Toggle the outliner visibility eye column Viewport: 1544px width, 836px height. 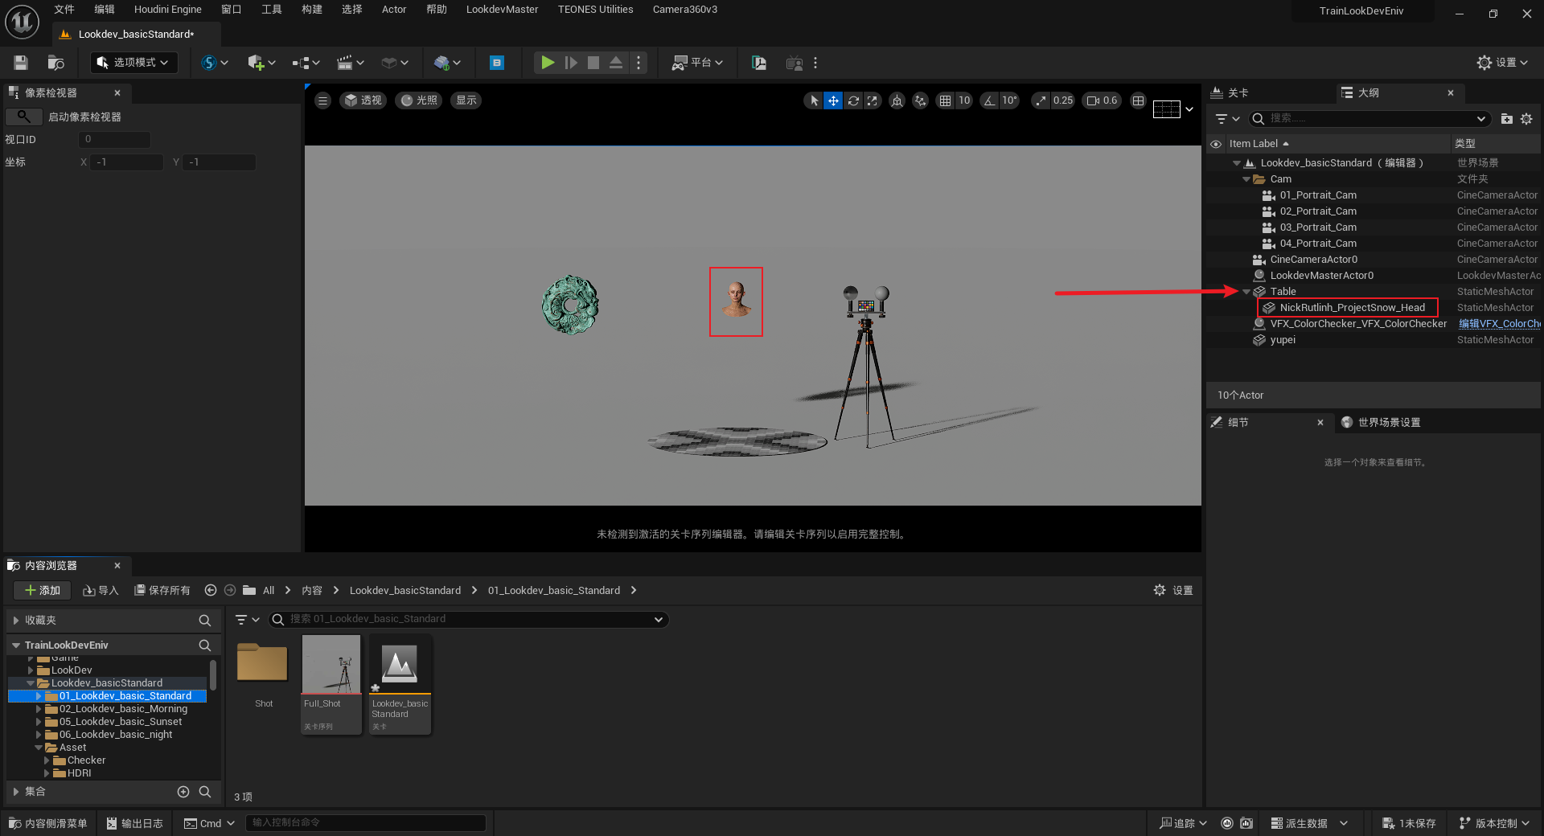point(1216,144)
